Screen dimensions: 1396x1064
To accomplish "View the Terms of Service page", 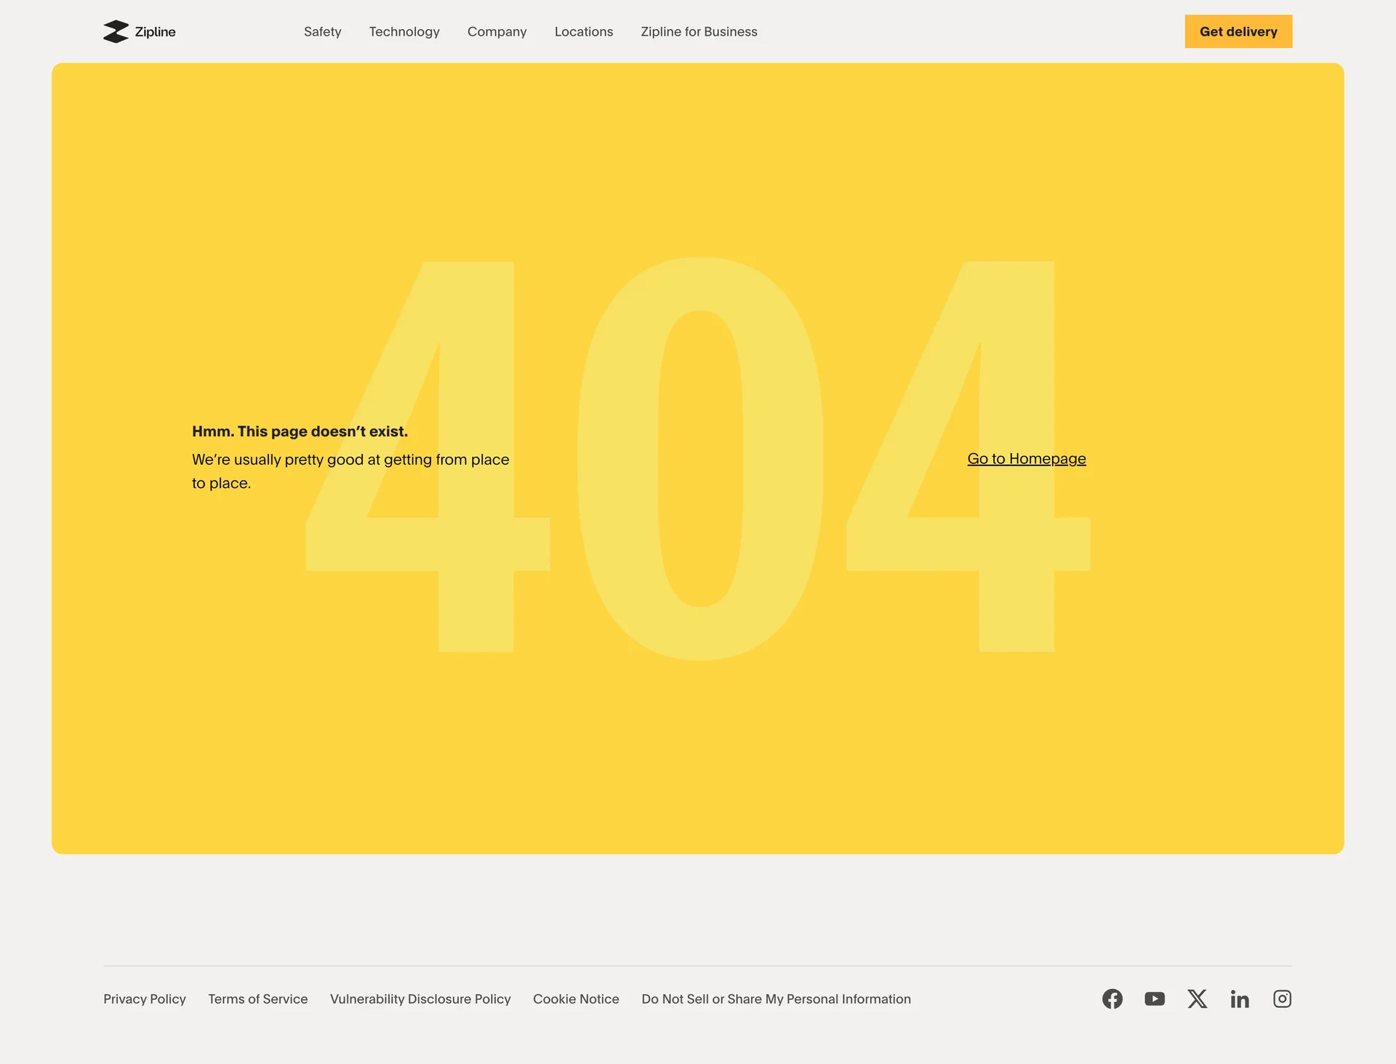I will click(258, 999).
